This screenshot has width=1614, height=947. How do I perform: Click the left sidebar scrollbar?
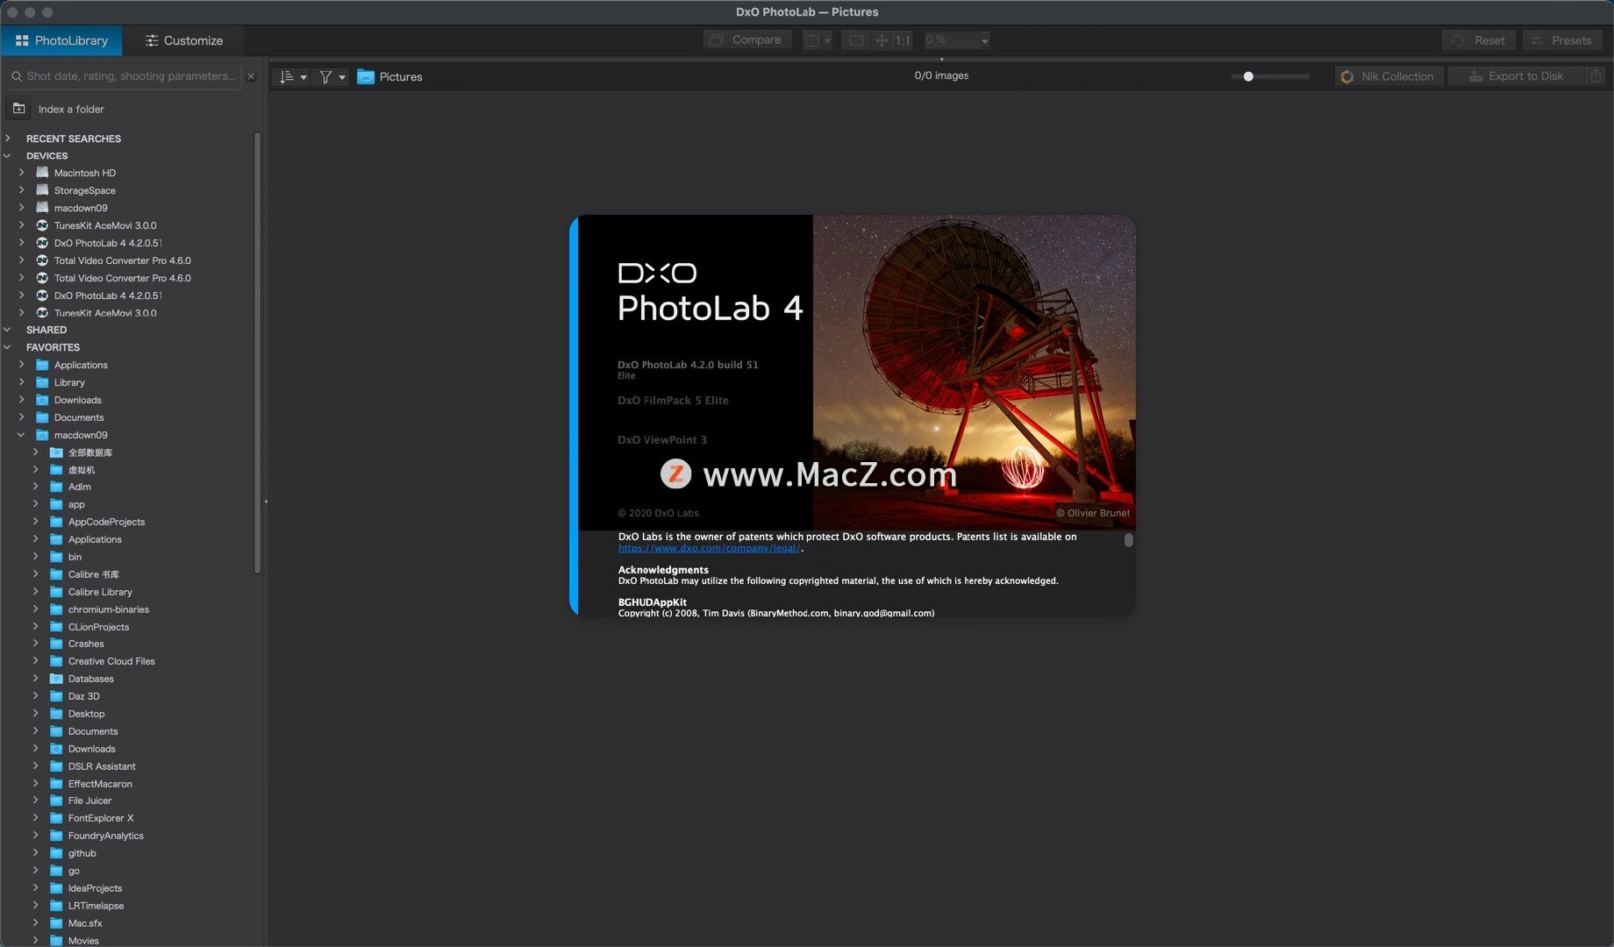pos(257,352)
